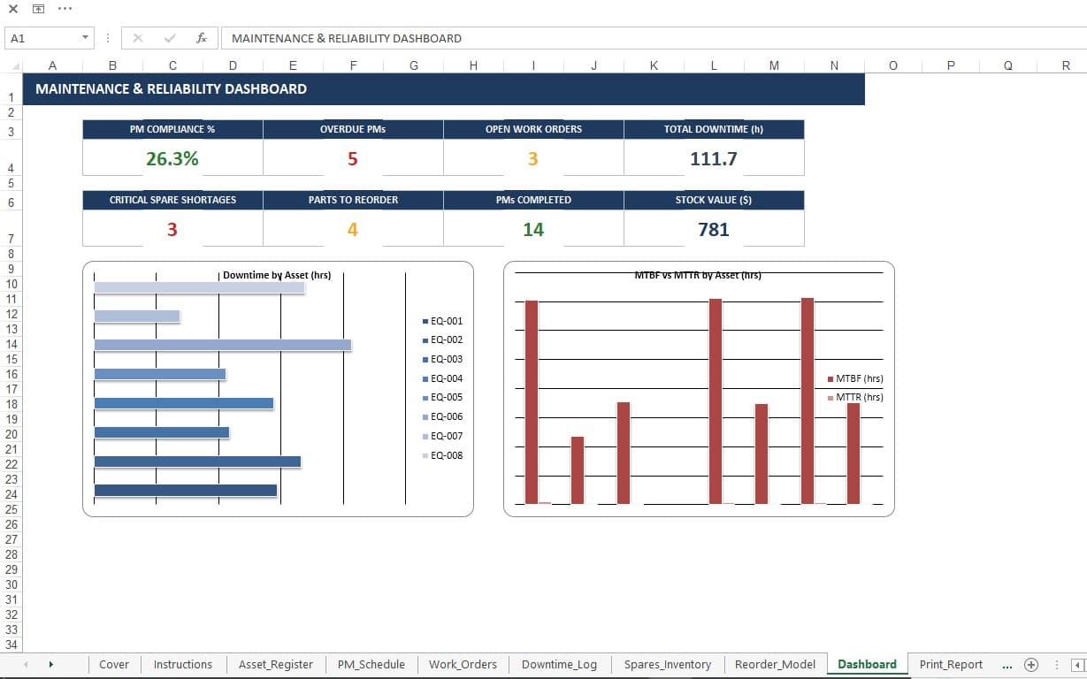The height and width of the screenshot is (679, 1087).
Task: Click the longest bar in Downtime chart
Action: click(x=222, y=344)
